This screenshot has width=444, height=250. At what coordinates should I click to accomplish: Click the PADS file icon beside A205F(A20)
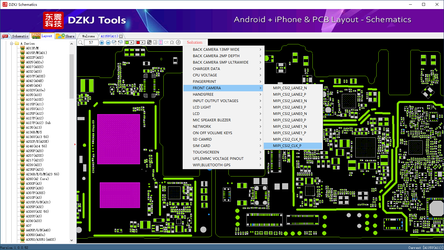click(x=22, y=151)
